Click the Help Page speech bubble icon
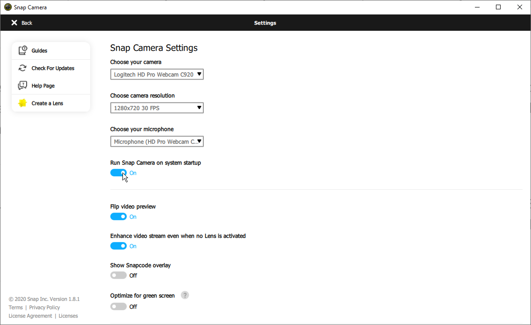The image size is (531, 325). pyautogui.click(x=22, y=86)
